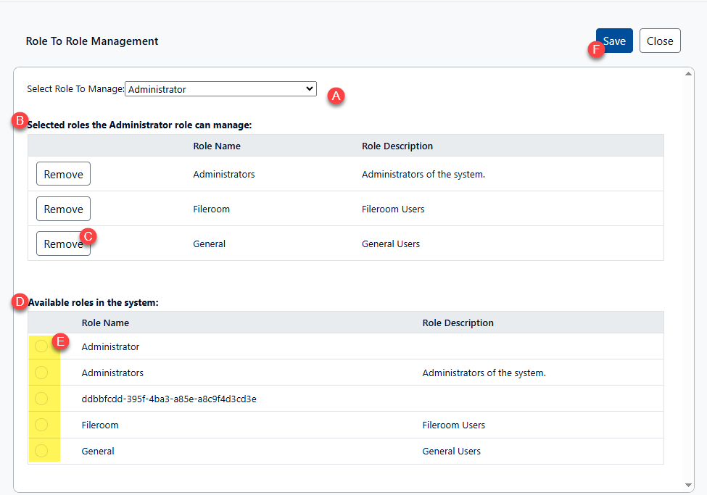Open the Select Role To Manage dropdown
Viewport: 707px width, 495px height.
(220, 89)
